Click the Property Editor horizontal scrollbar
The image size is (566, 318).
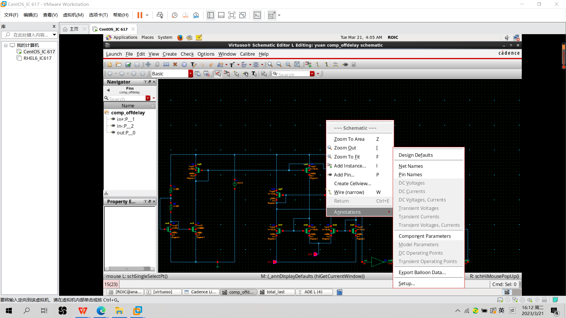click(127, 269)
